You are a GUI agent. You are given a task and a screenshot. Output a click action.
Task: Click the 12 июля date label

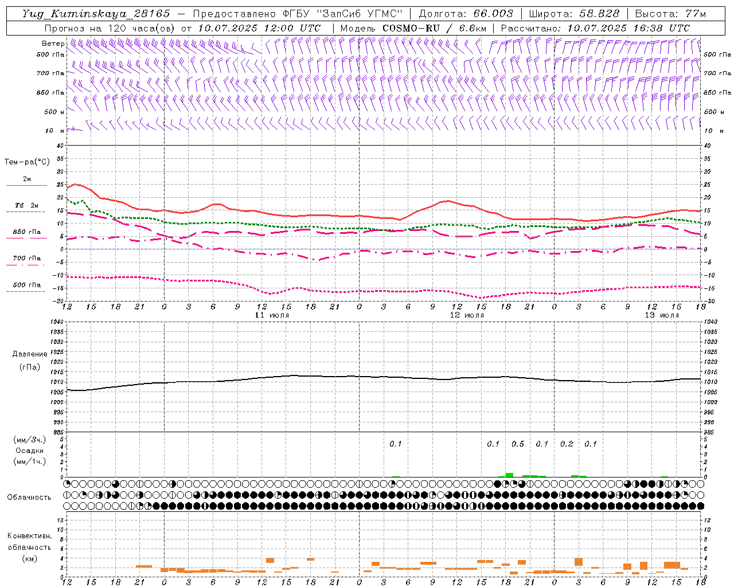click(467, 315)
